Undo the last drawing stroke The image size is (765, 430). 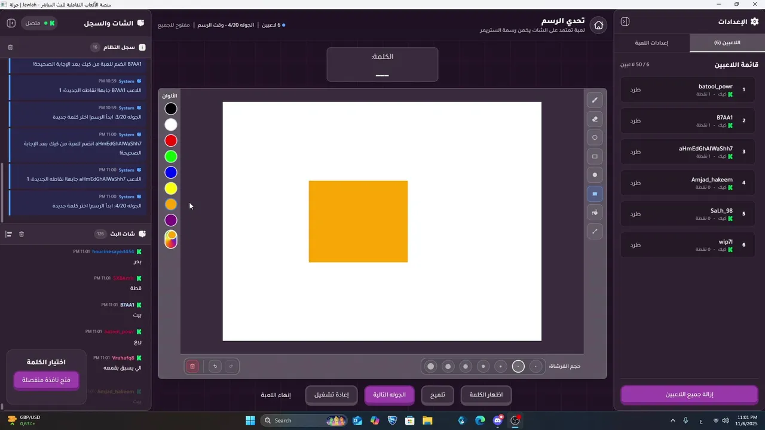pyautogui.click(x=215, y=366)
